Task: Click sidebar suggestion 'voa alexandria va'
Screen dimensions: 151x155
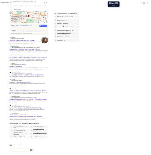Action: click(x=67, y=40)
